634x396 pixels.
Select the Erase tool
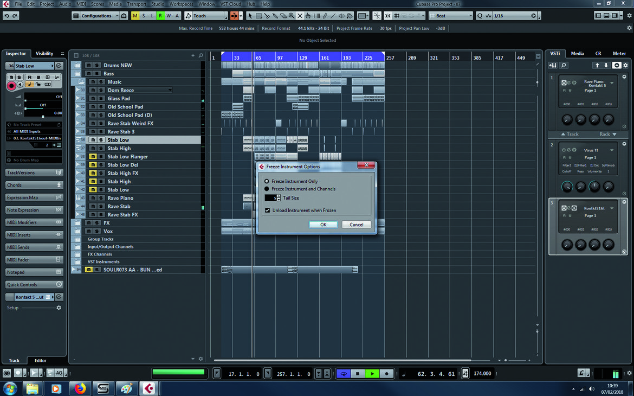(x=283, y=16)
